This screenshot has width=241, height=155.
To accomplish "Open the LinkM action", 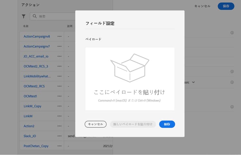I will coord(28,116).
